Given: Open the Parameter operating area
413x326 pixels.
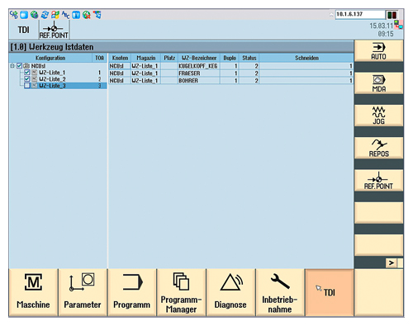Looking at the screenshot, I should click(83, 292).
